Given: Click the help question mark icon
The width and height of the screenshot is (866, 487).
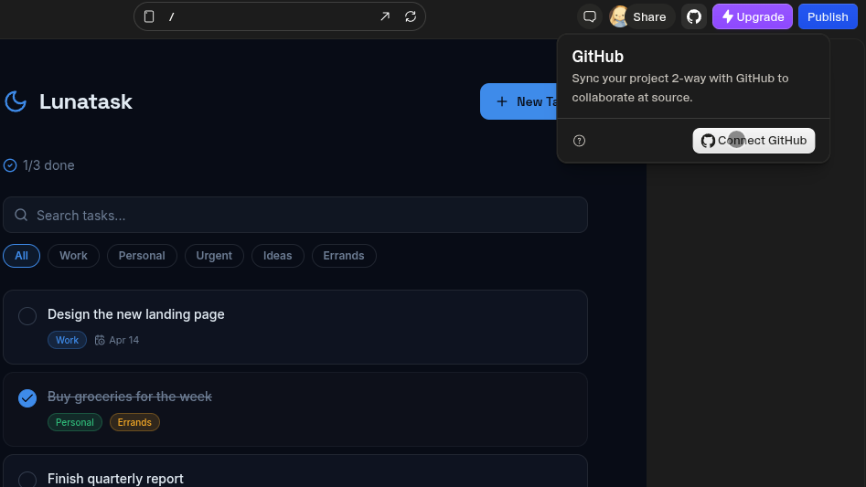Looking at the screenshot, I should (x=579, y=141).
